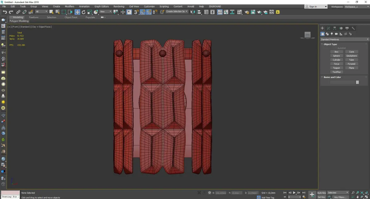
Task: Click the object color swatch
Action: (357, 82)
